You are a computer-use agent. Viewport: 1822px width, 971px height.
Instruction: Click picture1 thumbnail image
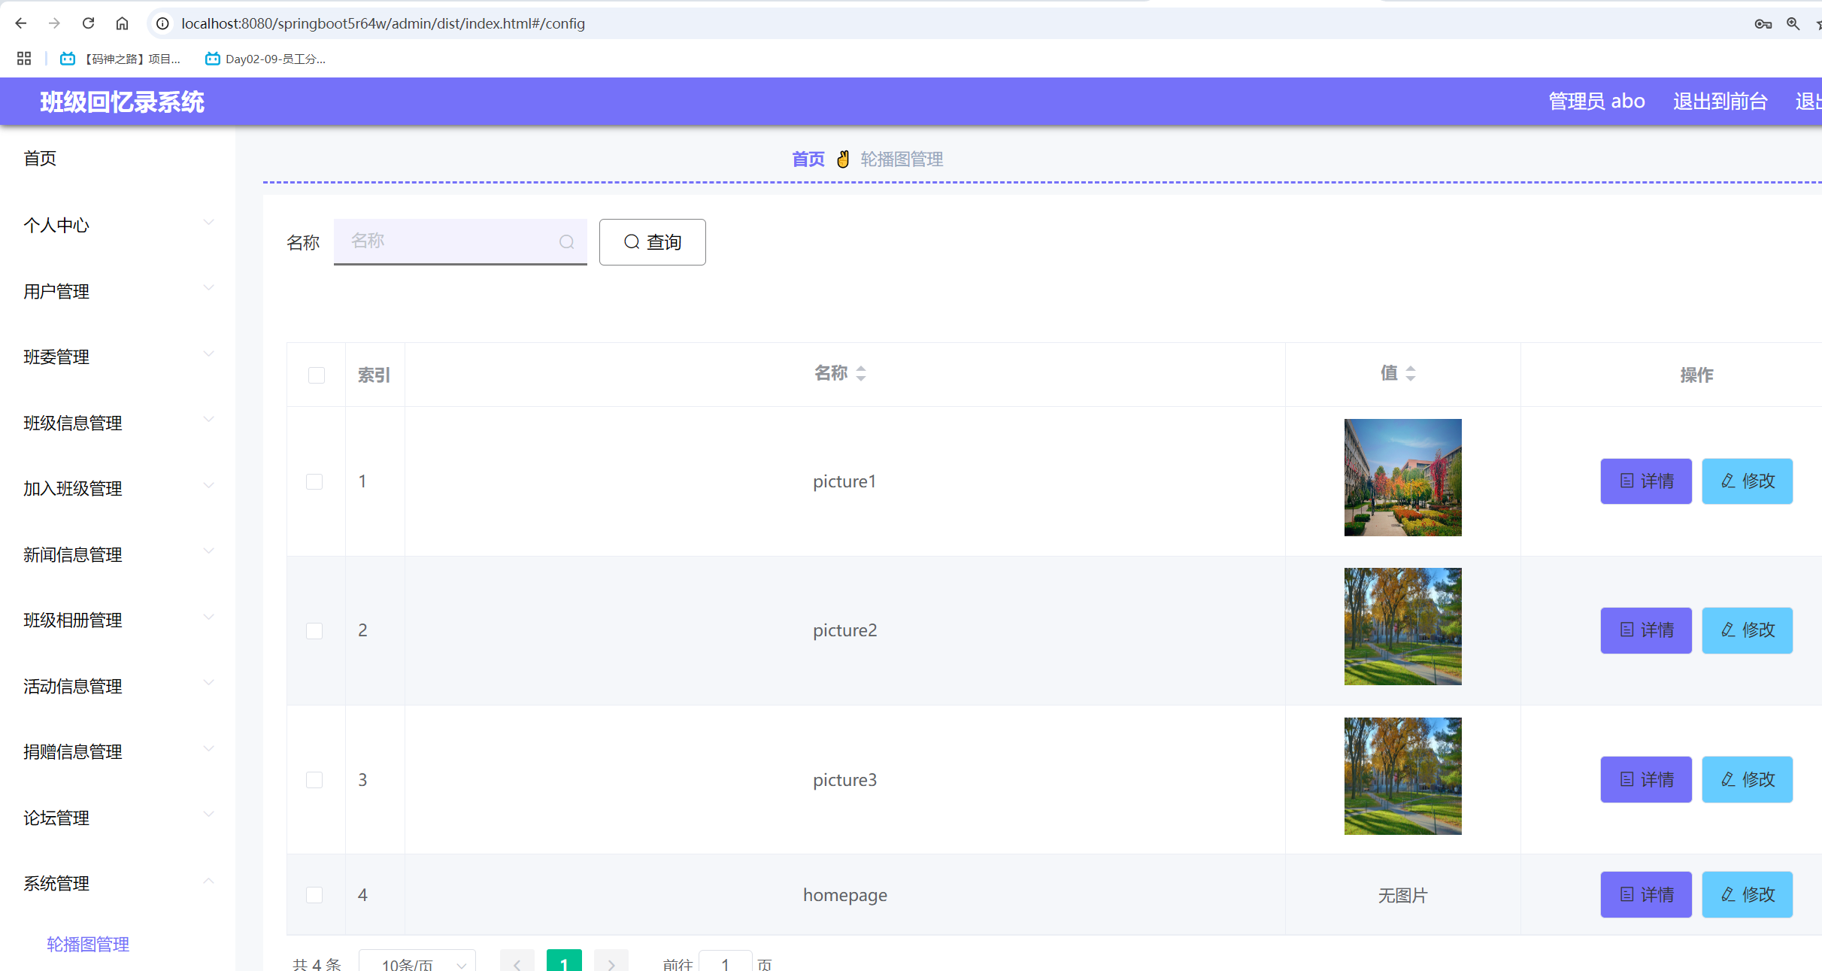pos(1402,478)
